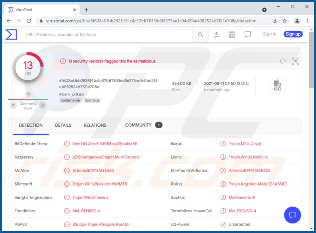Screen dimensions: 316x233
Task: Click the warning icon in the 13 vendors banner
Action: pyautogui.click(x=63, y=61)
